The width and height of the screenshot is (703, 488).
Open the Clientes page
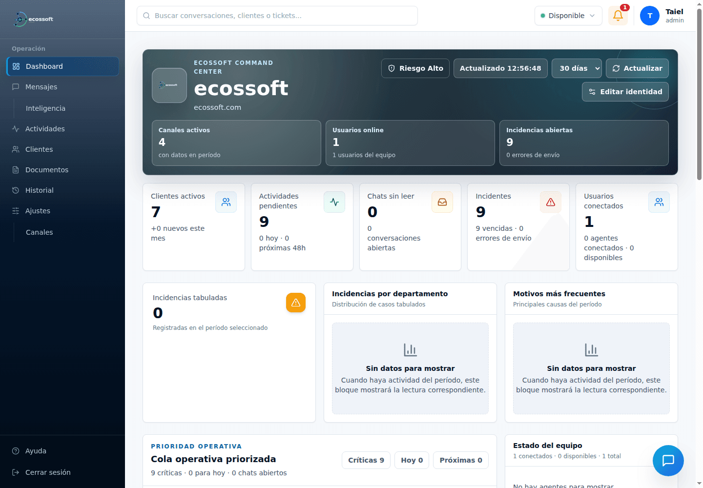coord(62,149)
